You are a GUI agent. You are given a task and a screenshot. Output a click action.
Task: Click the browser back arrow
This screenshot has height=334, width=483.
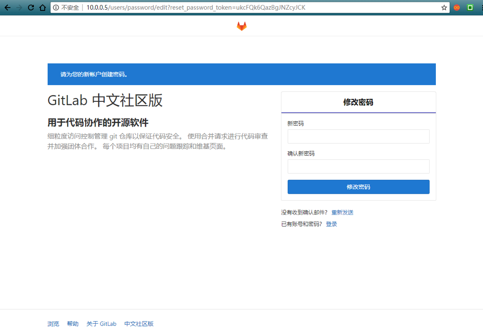(x=8, y=8)
